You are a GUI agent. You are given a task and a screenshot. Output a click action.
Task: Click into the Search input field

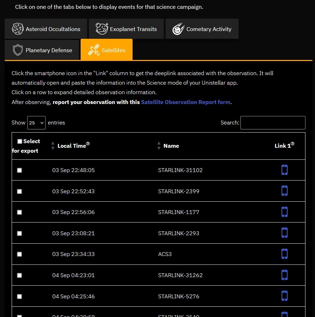coord(273,123)
